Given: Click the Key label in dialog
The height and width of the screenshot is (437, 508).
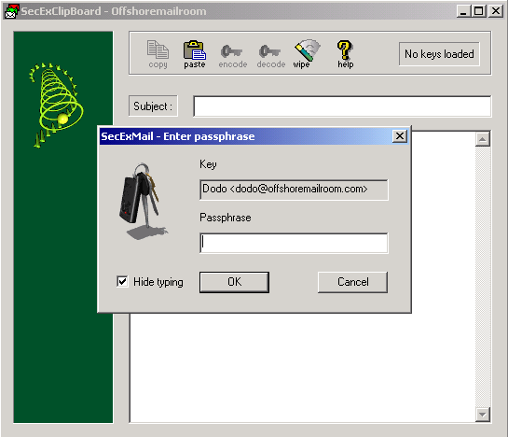Looking at the screenshot, I should coord(208,164).
